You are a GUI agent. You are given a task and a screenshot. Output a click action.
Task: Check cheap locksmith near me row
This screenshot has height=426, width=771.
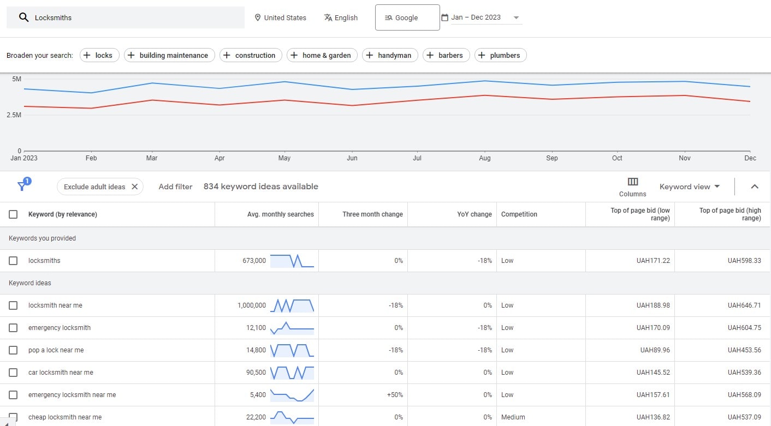click(13, 417)
